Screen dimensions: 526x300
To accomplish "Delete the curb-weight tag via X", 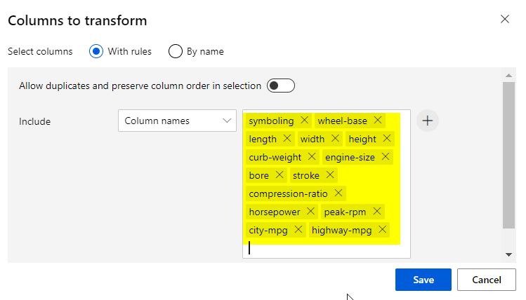I will point(312,157).
